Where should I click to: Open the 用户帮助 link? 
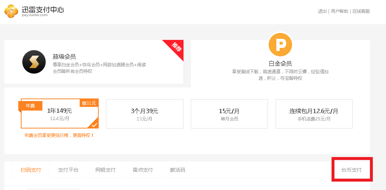[x=340, y=11]
